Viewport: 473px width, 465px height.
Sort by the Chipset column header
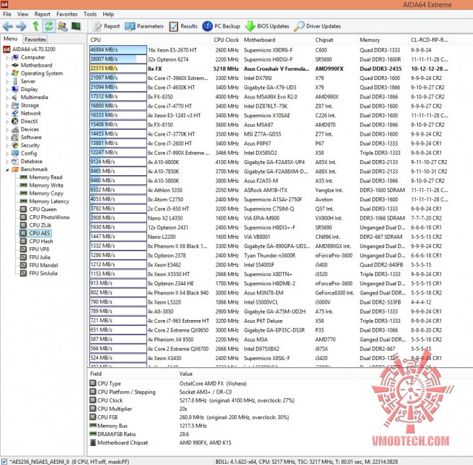334,40
